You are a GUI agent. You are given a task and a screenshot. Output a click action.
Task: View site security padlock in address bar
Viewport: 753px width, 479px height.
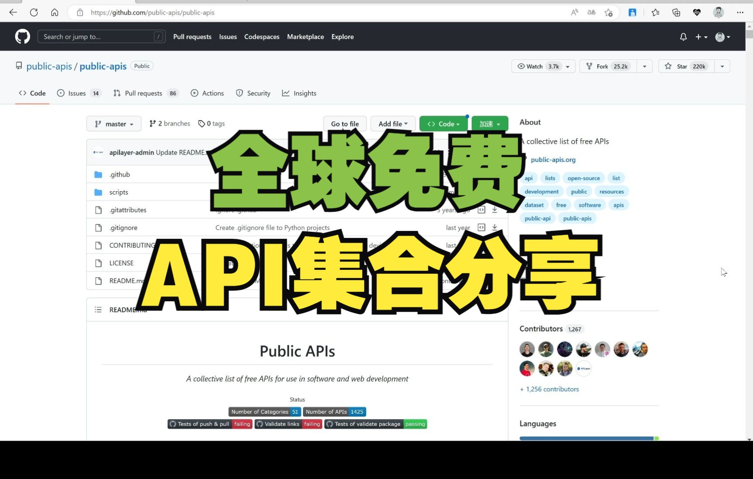80,12
